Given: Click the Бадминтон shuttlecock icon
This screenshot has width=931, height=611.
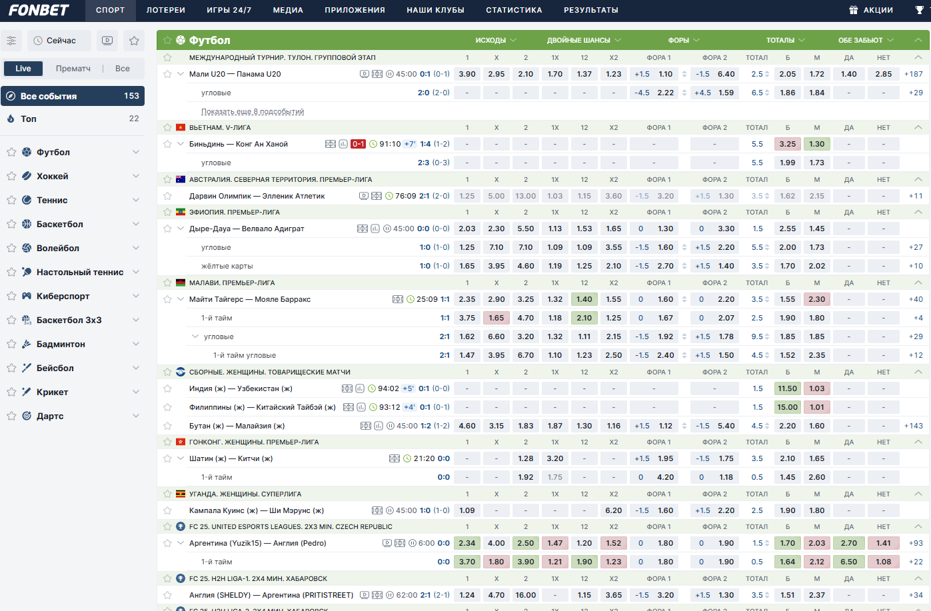Looking at the screenshot, I should pyautogui.click(x=27, y=344).
